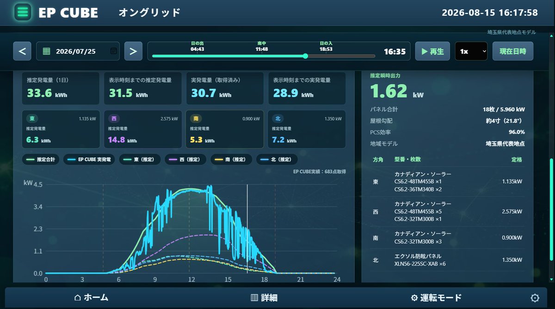Click the EP CUBE実績：683点取得 note
Screen dimensions: 555x309
320,171
